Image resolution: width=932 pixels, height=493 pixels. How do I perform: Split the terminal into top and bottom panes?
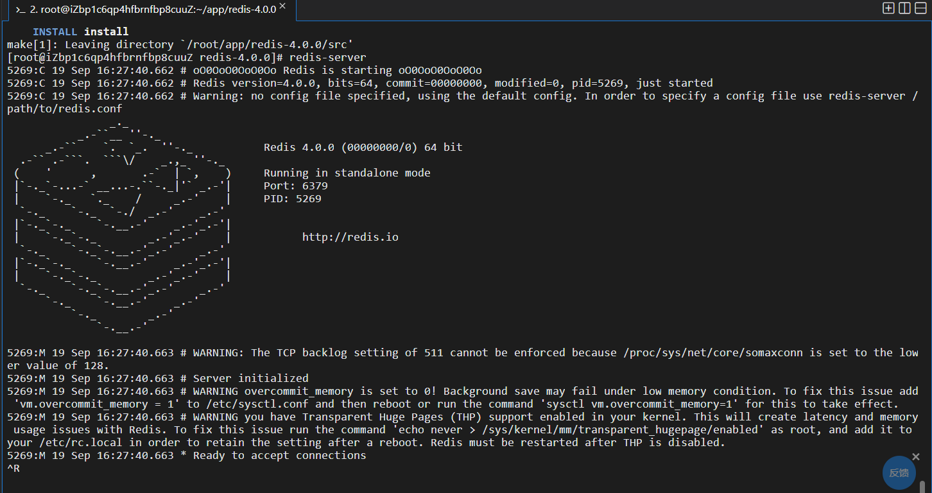tap(920, 8)
